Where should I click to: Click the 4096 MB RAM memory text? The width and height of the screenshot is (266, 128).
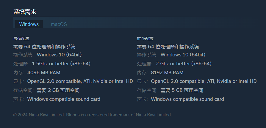pyautogui.click(x=43, y=73)
